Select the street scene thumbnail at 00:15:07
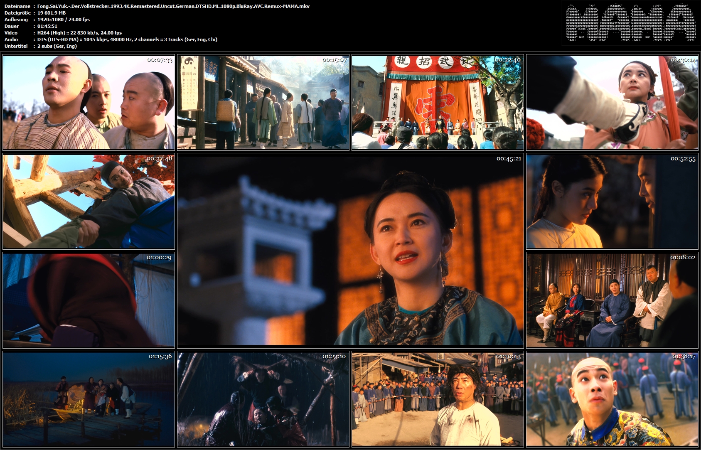This screenshot has width=701, height=450. pyautogui.click(x=263, y=102)
